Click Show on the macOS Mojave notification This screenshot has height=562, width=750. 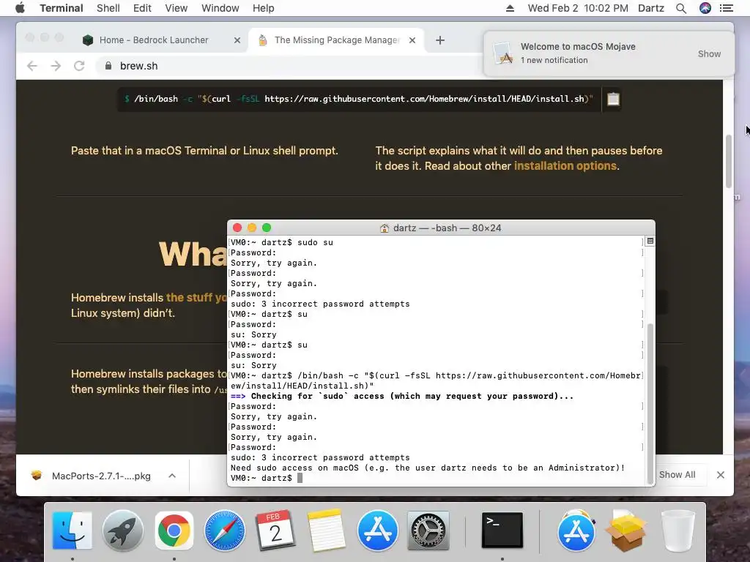709,54
